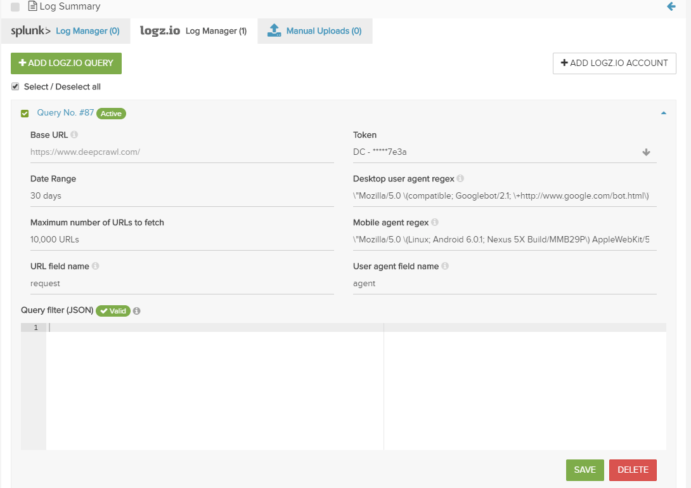Click the back arrow icon beside Log Summary
The height and width of the screenshot is (488, 691).
671,6
